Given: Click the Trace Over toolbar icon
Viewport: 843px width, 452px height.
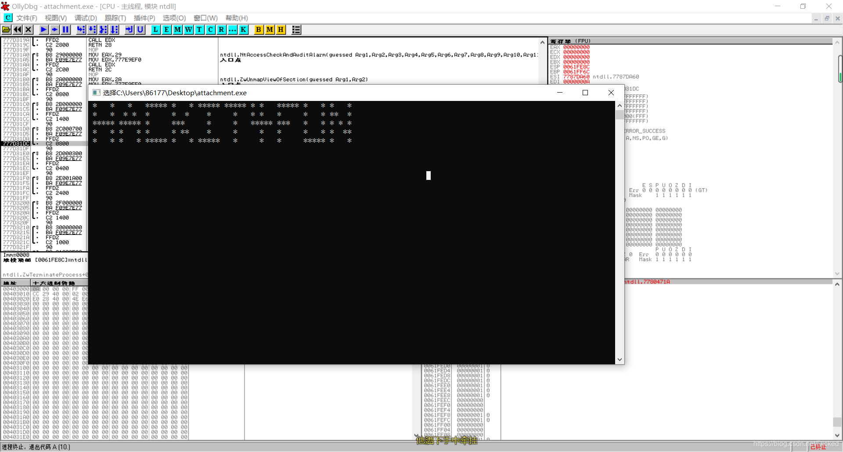Looking at the screenshot, I should click(114, 29).
